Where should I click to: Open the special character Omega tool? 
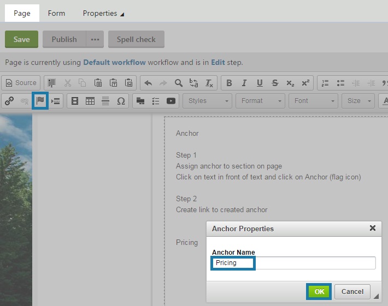click(121, 101)
